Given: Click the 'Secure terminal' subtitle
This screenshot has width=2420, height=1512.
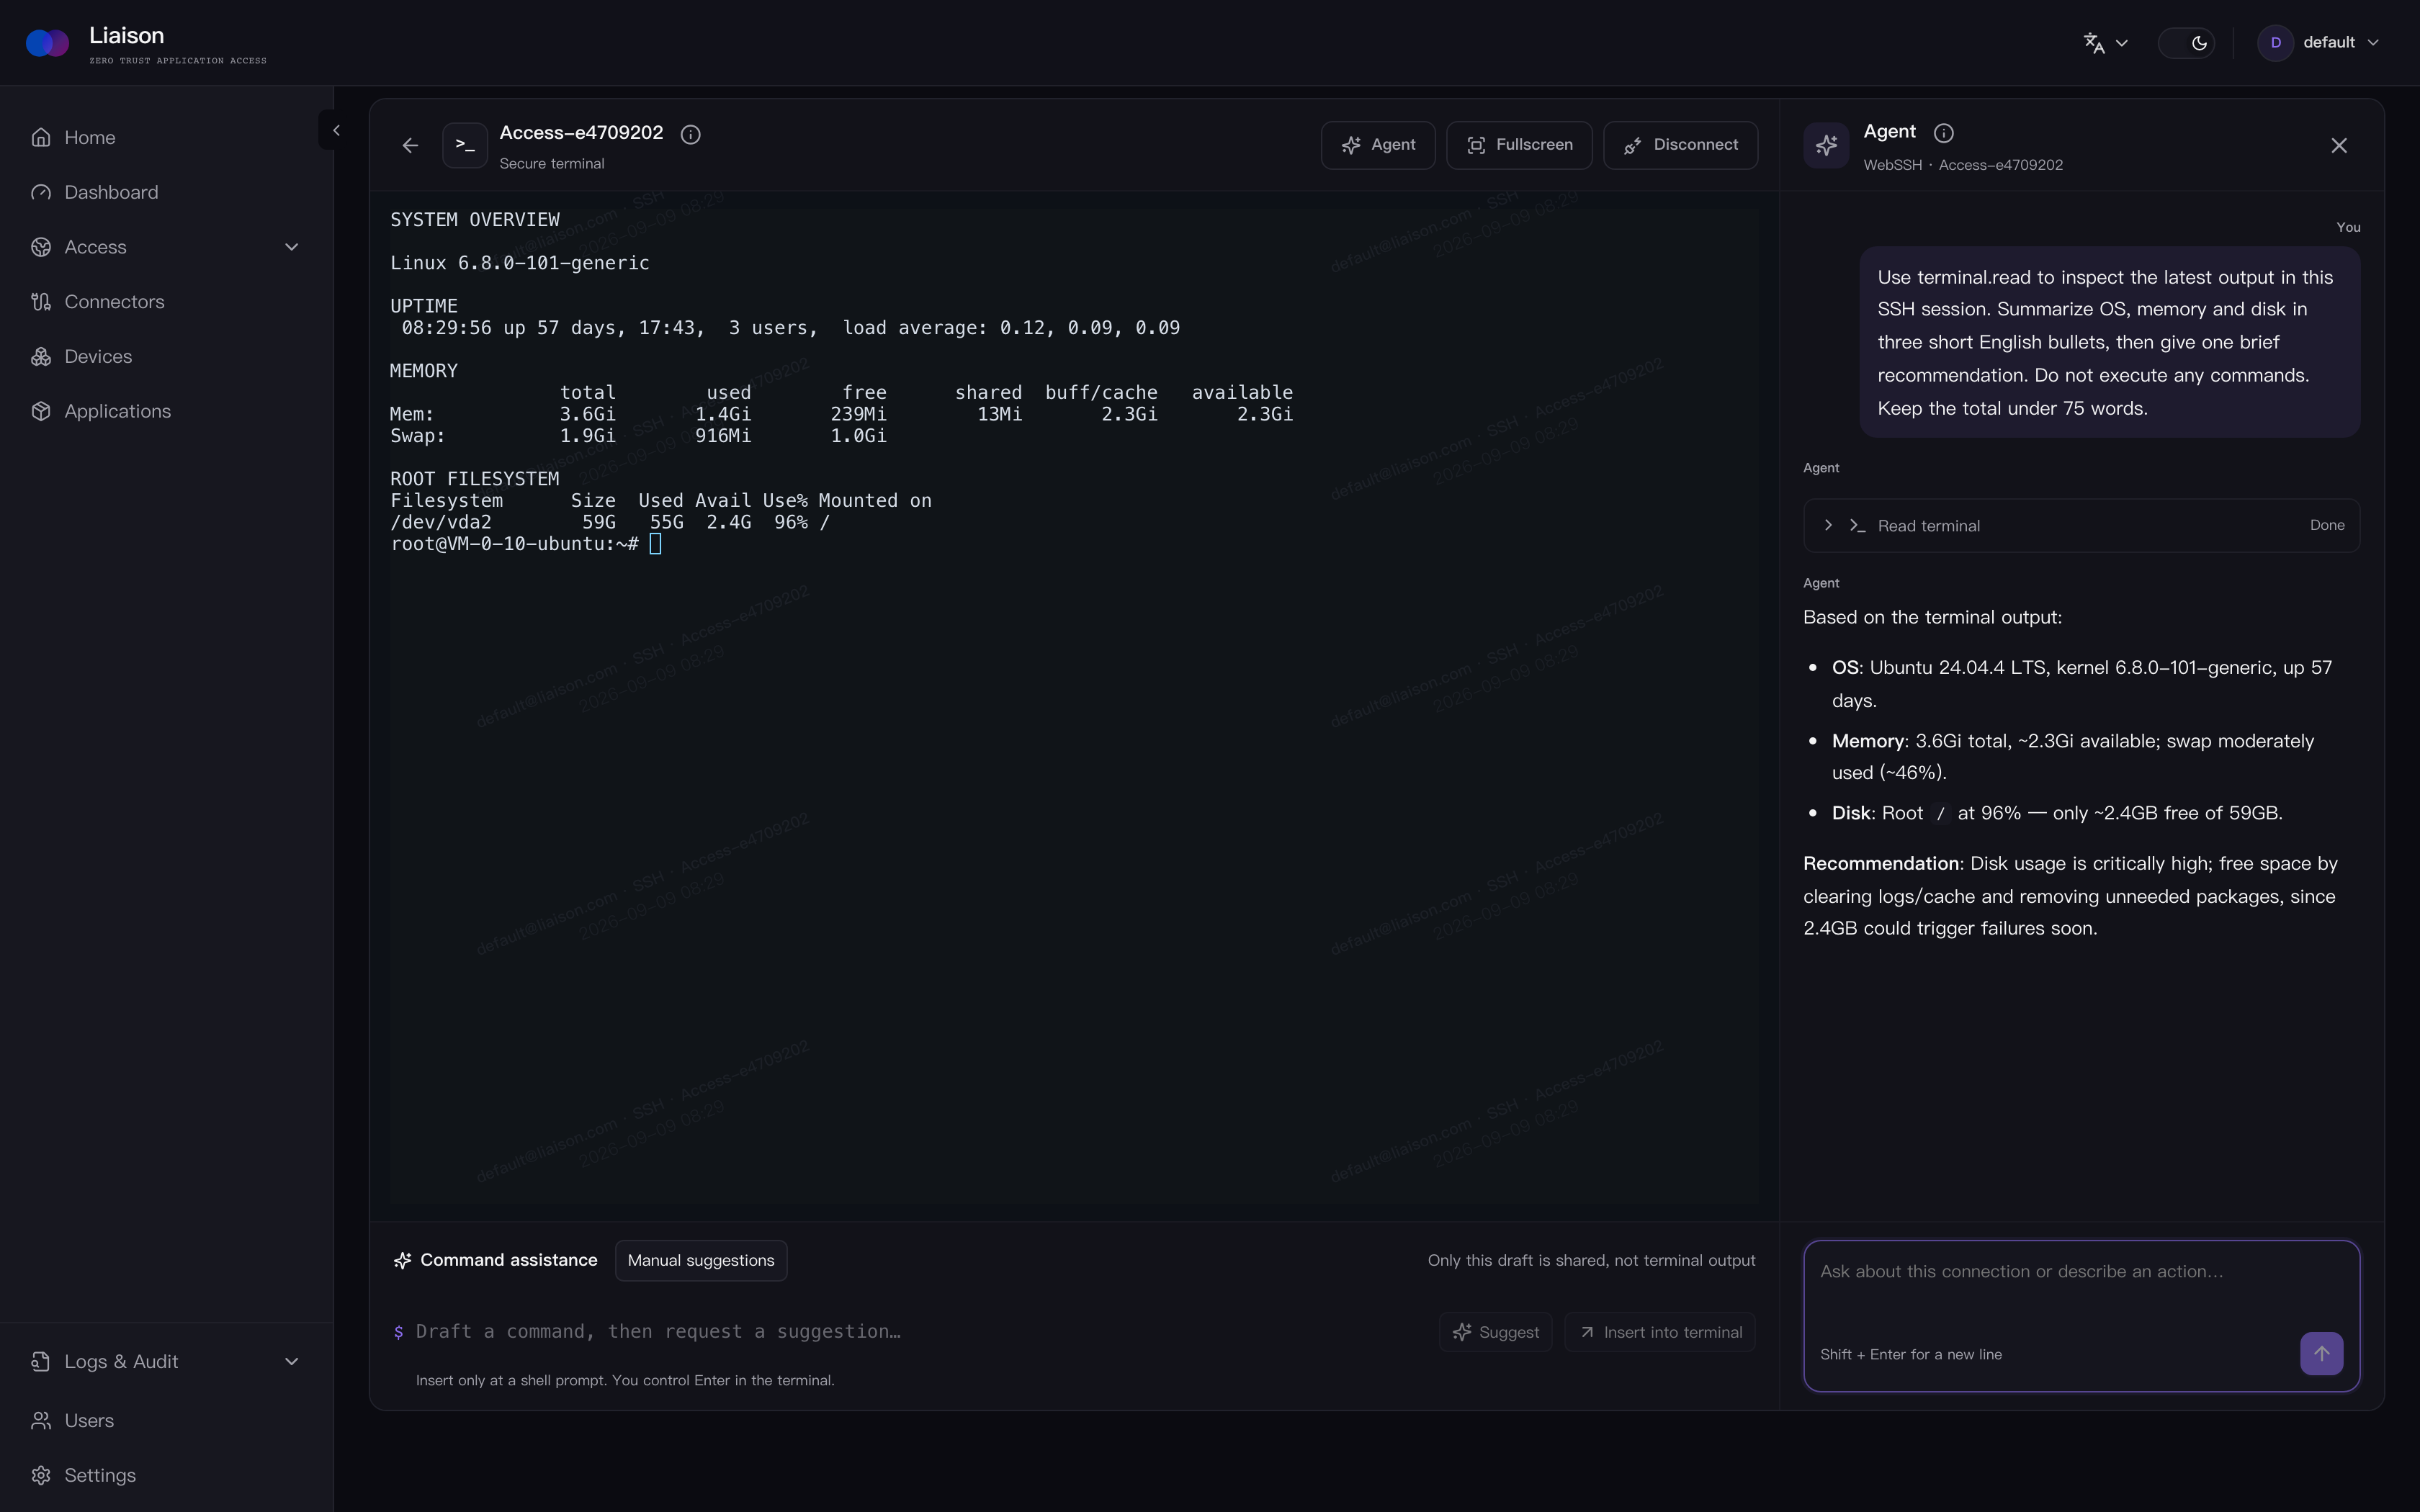Looking at the screenshot, I should 551,164.
